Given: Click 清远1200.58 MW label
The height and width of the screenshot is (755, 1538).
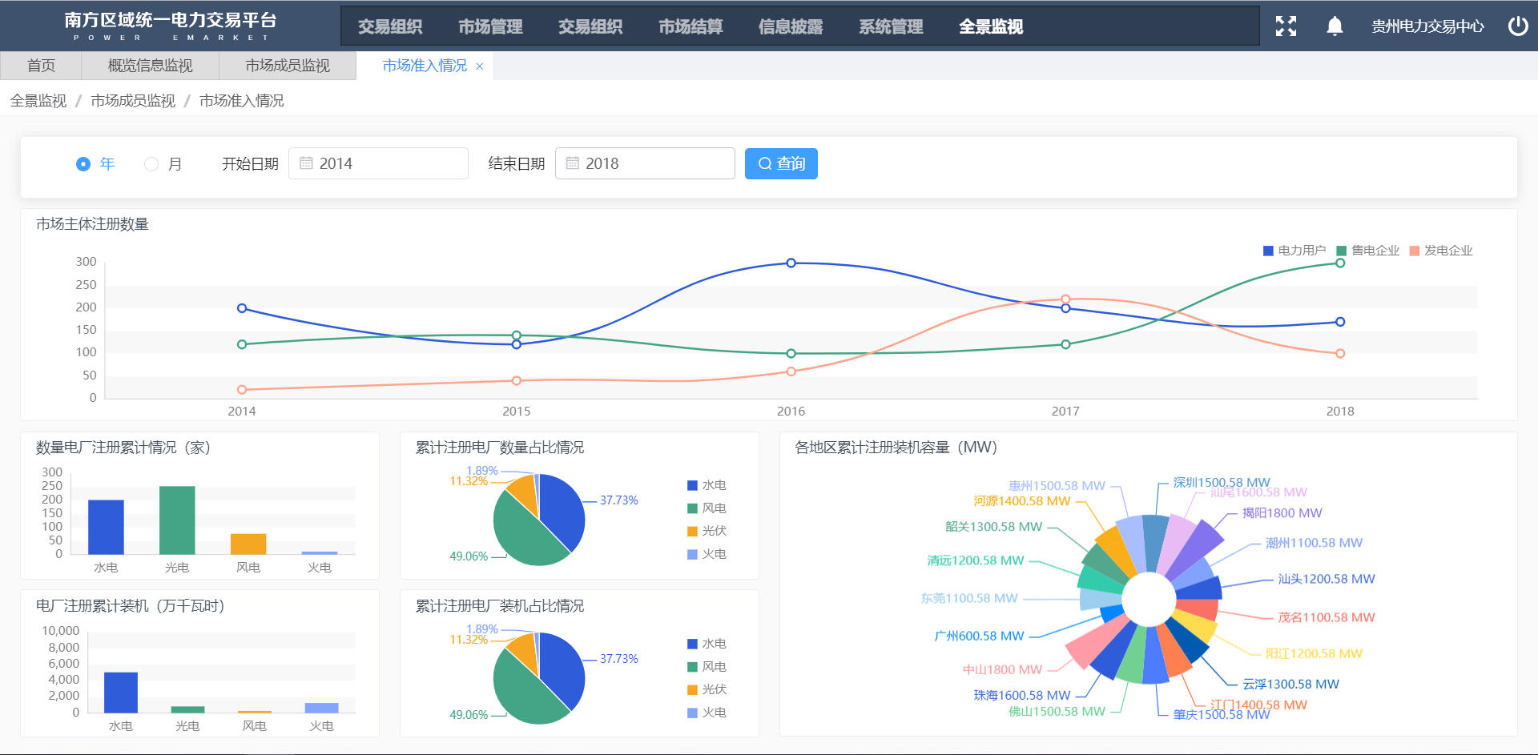Looking at the screenshot, I should point(976,560).
